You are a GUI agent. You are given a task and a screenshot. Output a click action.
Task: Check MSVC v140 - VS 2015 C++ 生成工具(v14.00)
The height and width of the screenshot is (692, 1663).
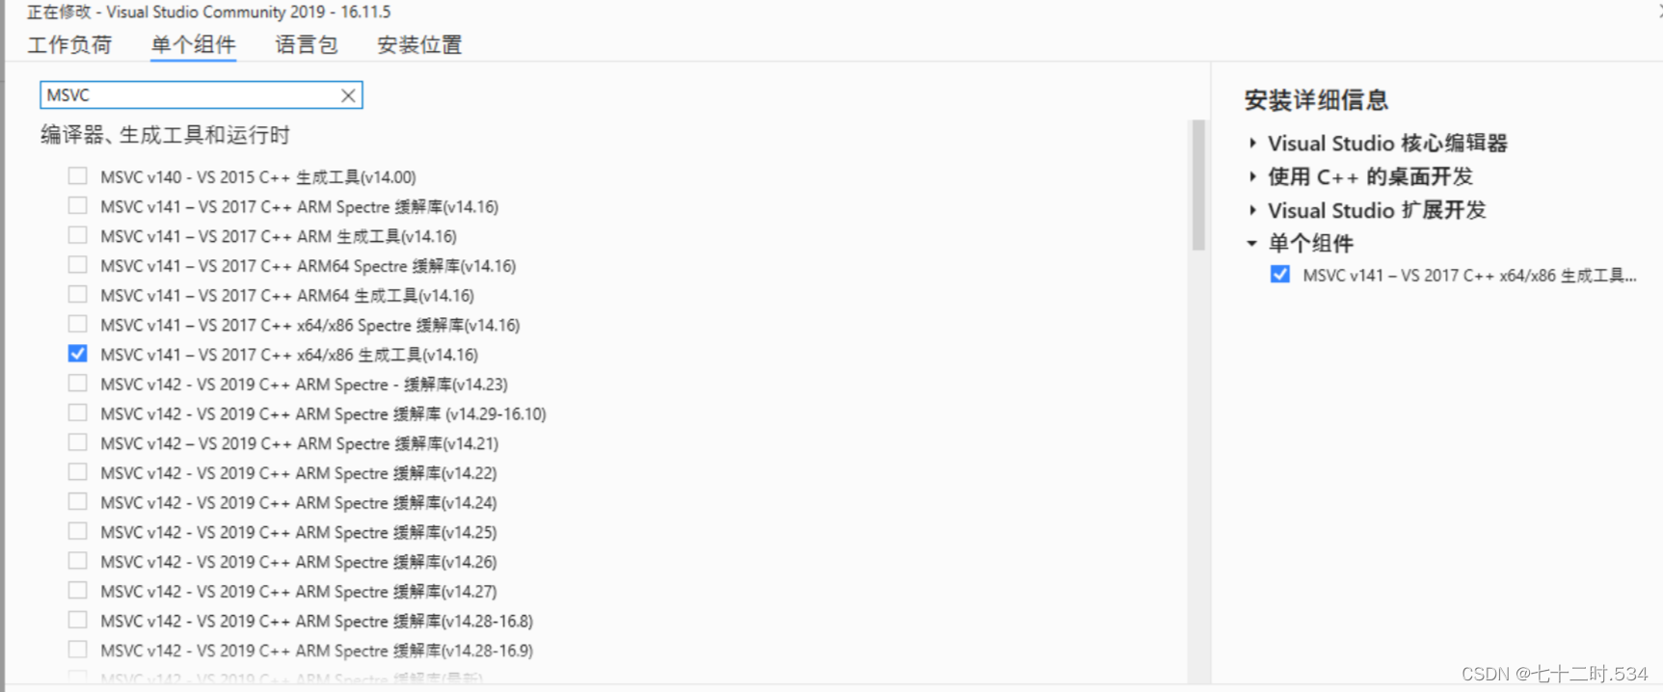point(77,175)
